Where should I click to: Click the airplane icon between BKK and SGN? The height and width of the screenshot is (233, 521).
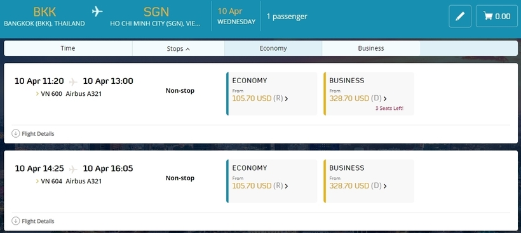97,12
